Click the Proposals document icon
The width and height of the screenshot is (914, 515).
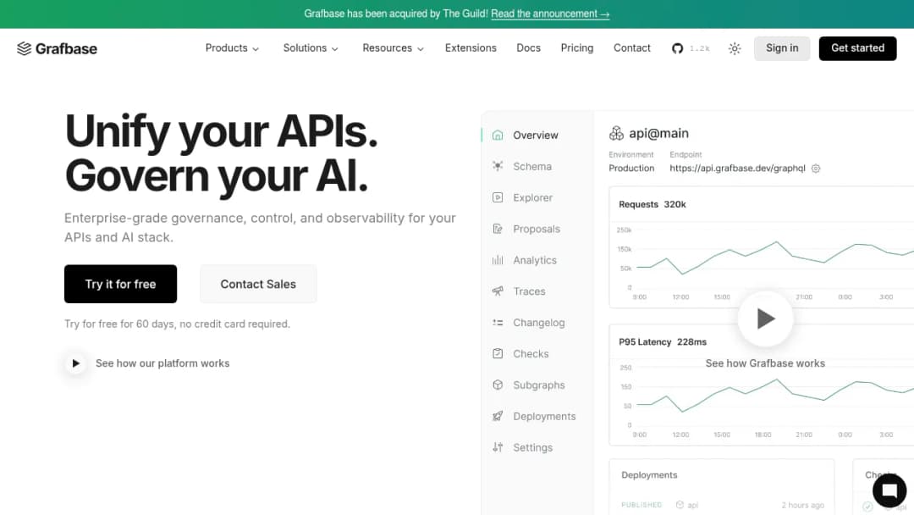click(498, 229)
